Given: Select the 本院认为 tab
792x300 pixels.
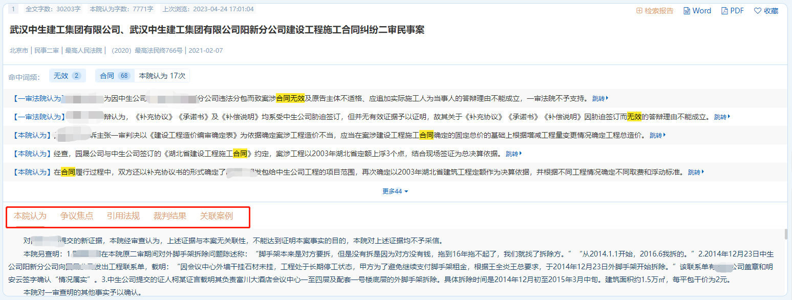Looking at the screenshot, I should click(30, 216).
